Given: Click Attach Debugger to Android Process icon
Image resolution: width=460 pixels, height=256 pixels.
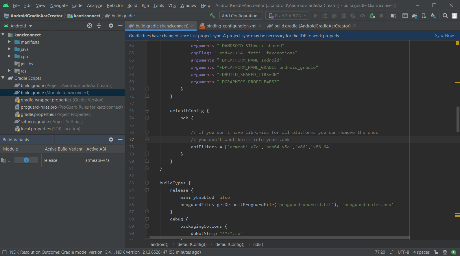Looking at the screenshot, I should [x=372, y=16].
